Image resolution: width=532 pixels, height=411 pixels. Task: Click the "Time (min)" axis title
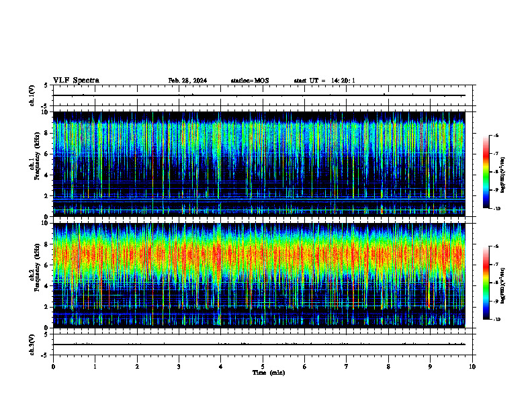tap(269, 373)
